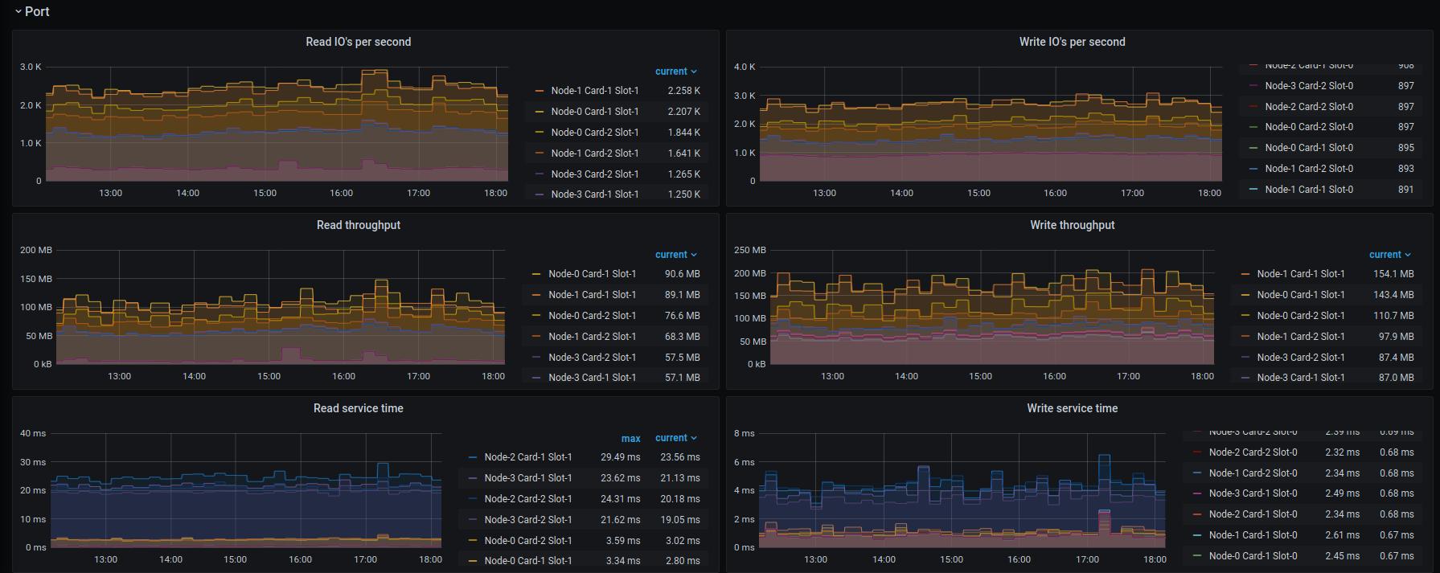Open color picker for Node-1 Card-1 Slot-1 in Write throughput legend
The height and width of the screenshot is (573, 1440).
[x=1245, y=275]
